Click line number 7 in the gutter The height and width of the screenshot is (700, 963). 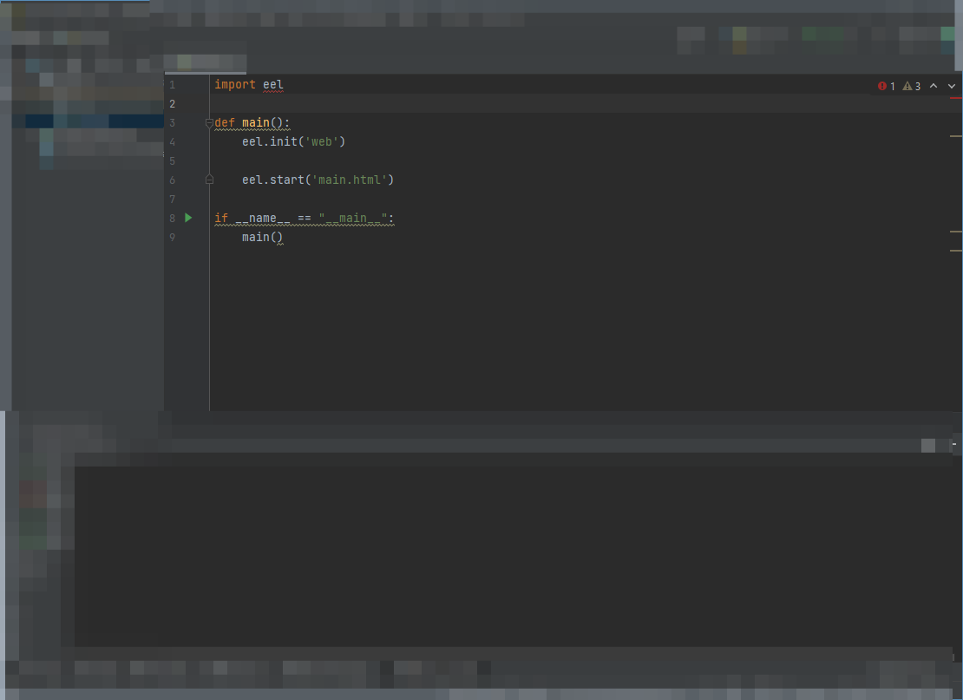tap(173, 199)
